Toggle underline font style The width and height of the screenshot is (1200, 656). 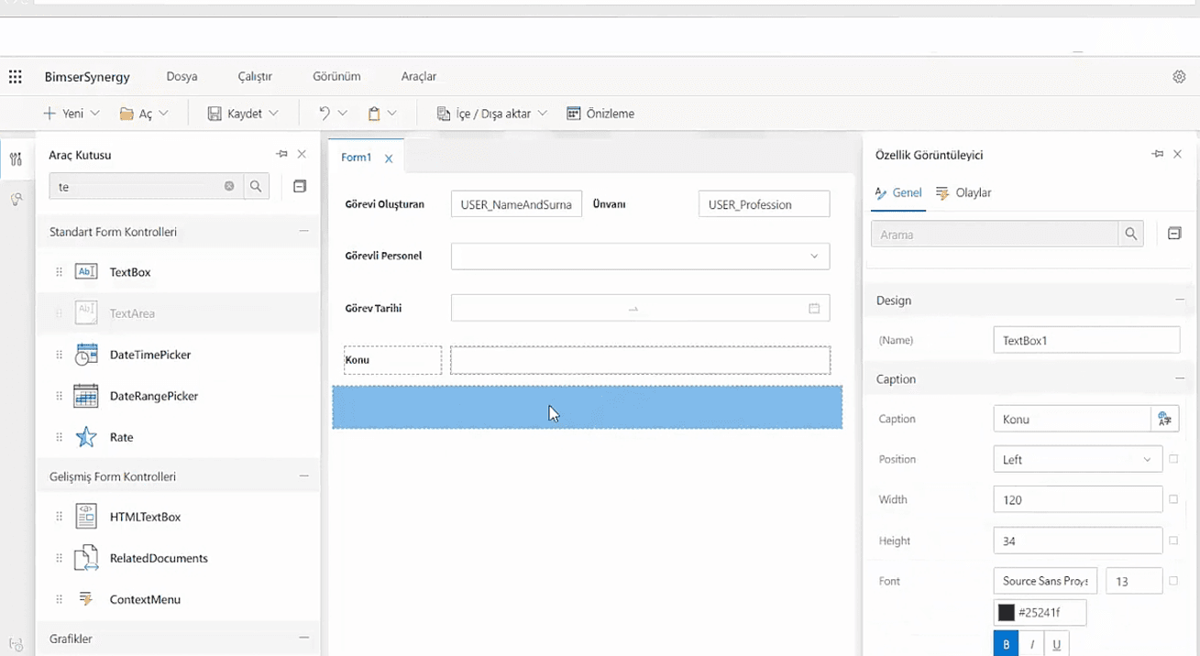click(x=1056, y=644)
